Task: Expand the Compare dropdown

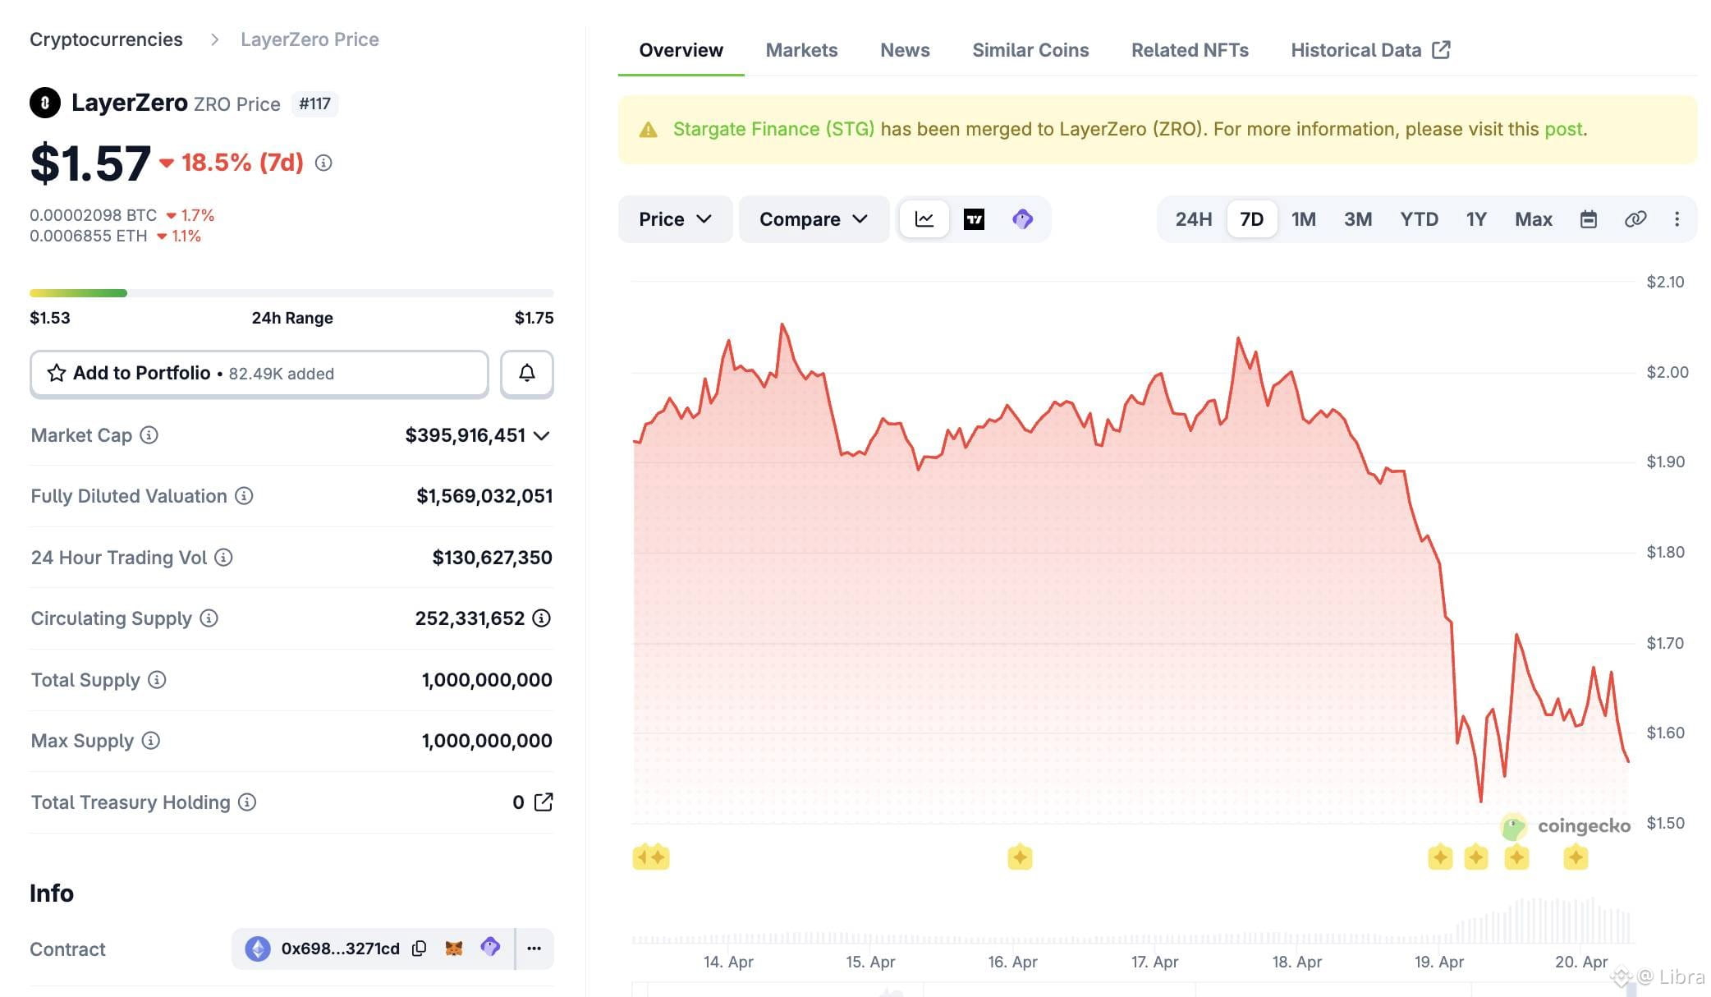Action: [813, 219]
